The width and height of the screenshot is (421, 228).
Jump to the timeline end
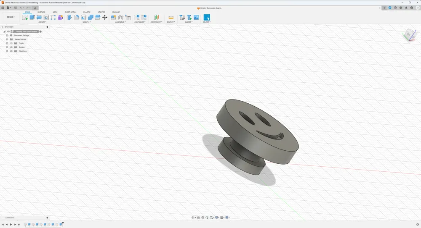coord(19,225)
